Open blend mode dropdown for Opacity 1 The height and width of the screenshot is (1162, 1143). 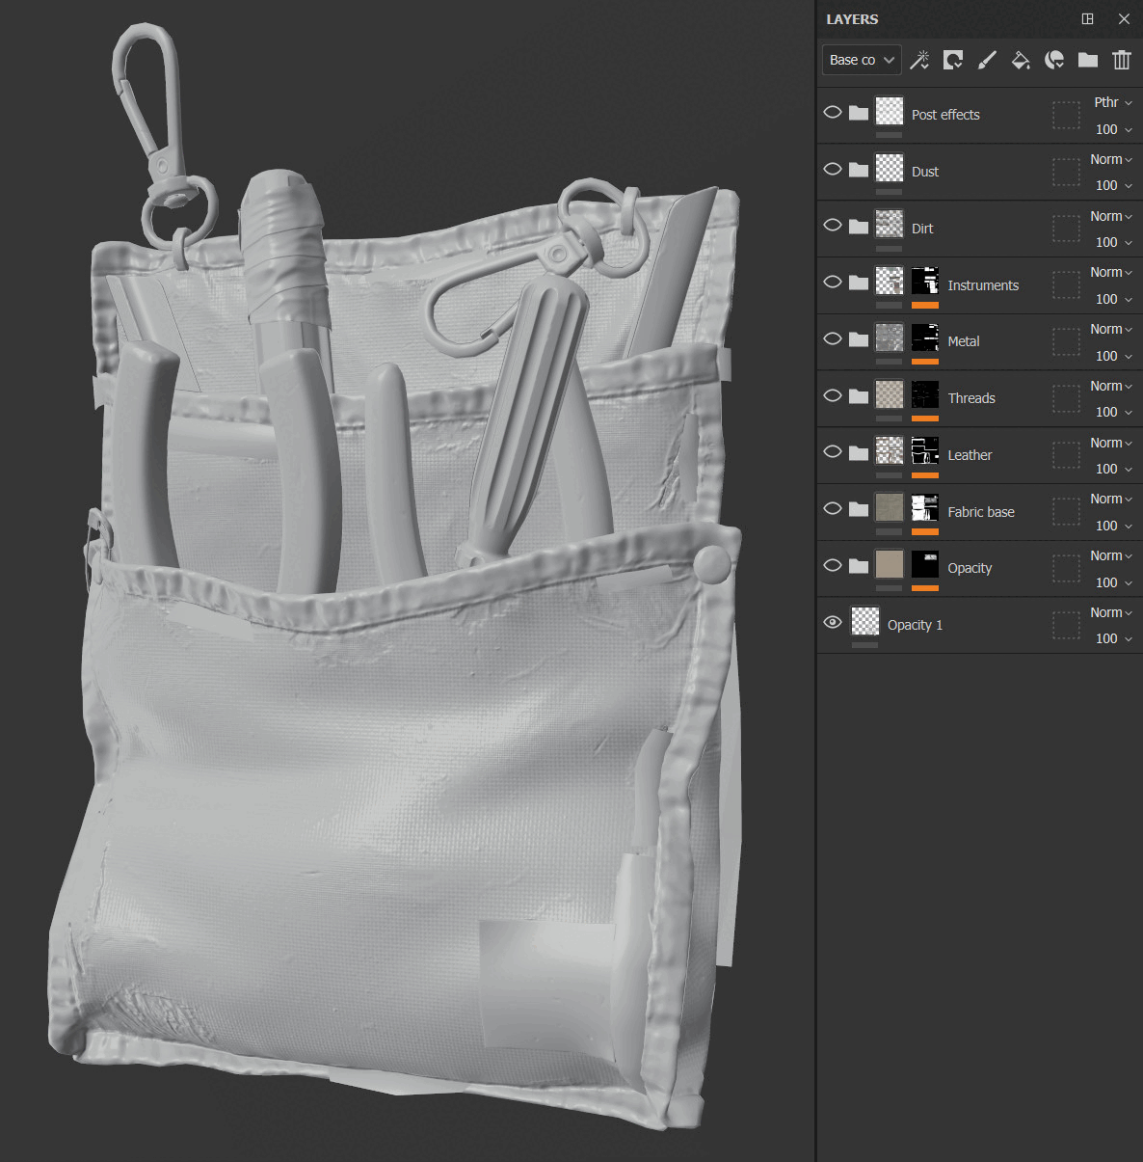click(x=1111, y=612)
